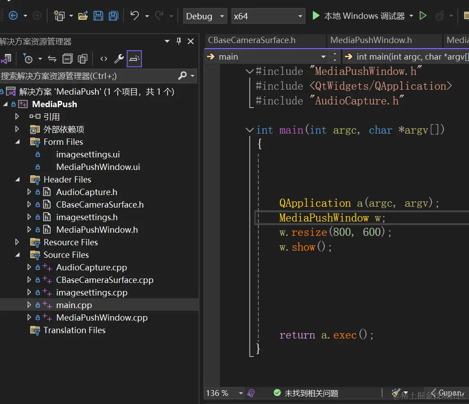Expand the AudioCapture.h tree node
The image size is (469, 404).
click(x=29, y=192)
